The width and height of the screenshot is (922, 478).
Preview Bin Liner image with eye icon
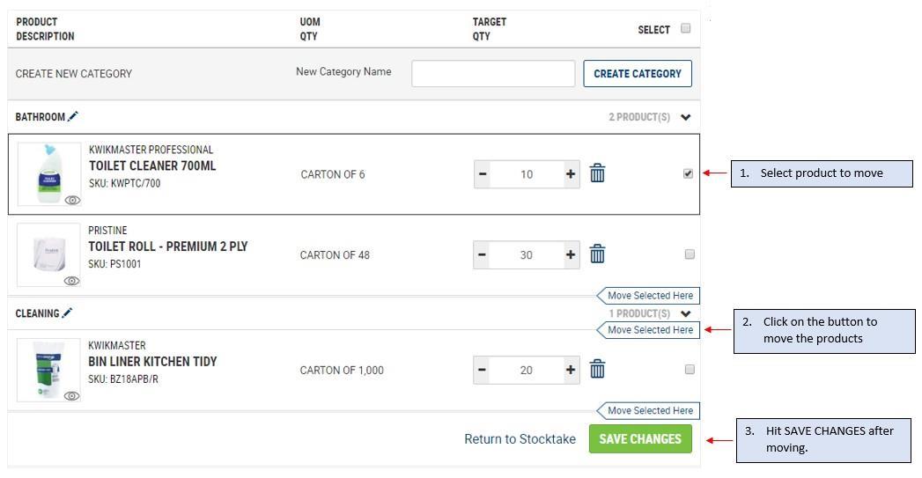(72, 396)
